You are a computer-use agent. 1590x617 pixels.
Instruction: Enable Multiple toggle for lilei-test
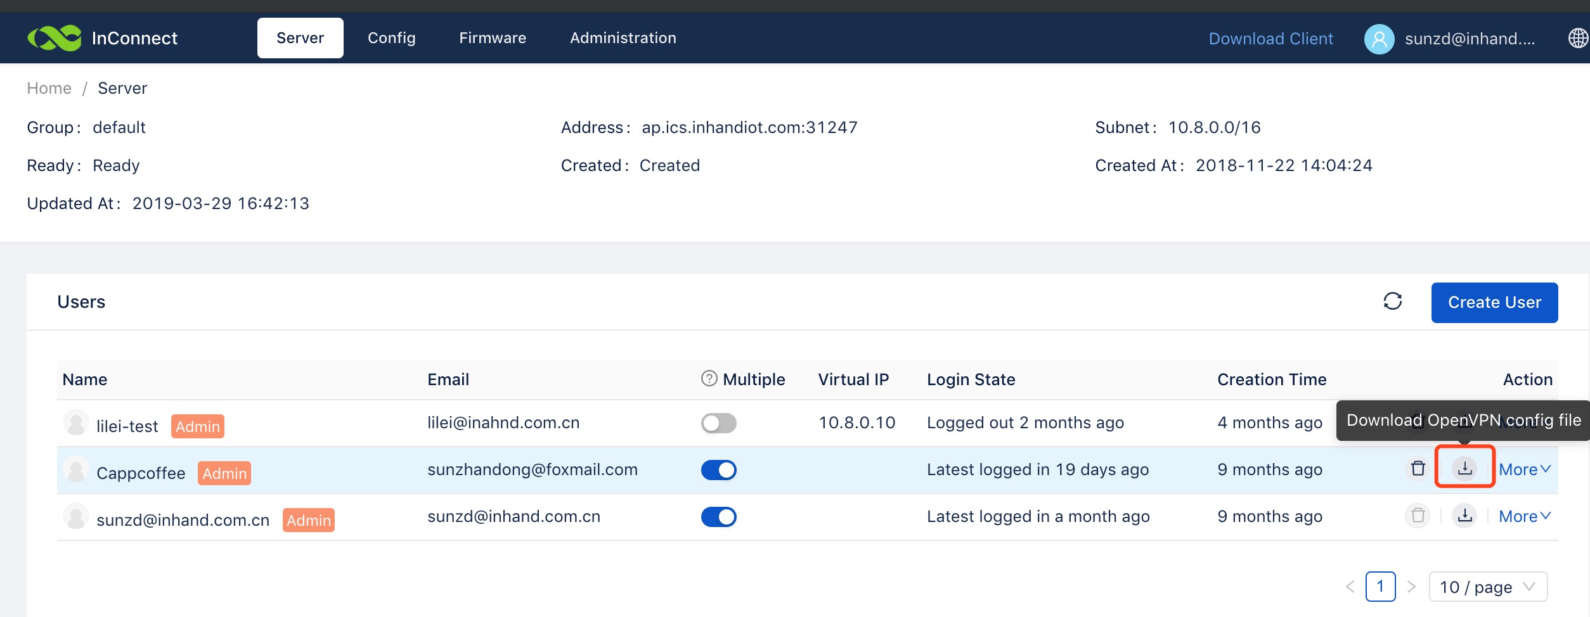718,423
